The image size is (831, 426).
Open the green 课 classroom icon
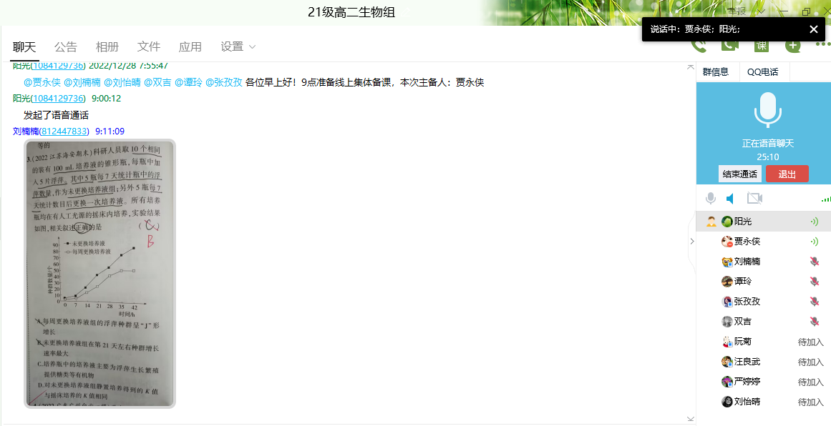coord(762,46)
